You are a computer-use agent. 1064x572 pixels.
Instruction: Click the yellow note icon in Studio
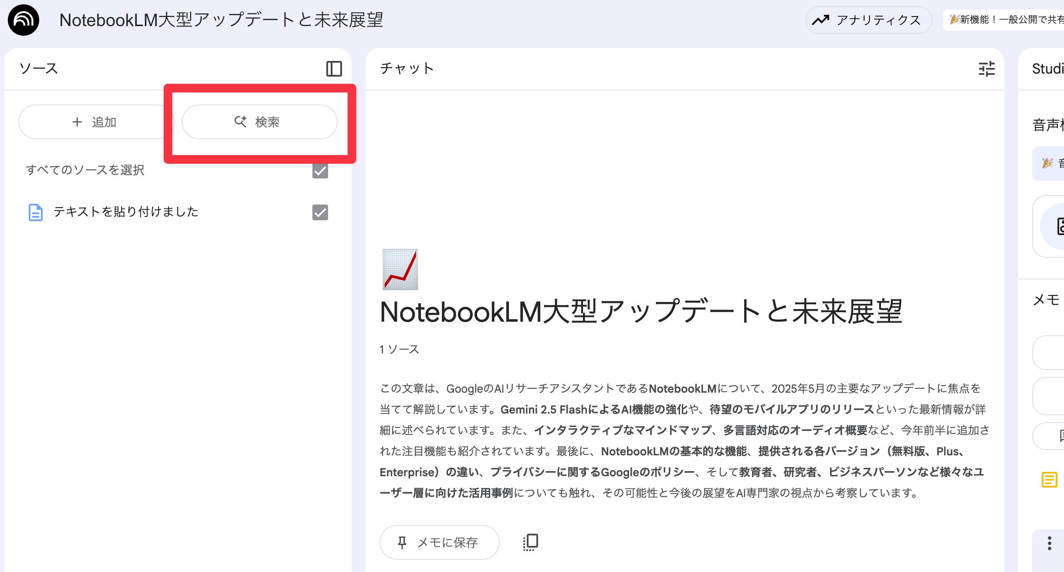1049,480
